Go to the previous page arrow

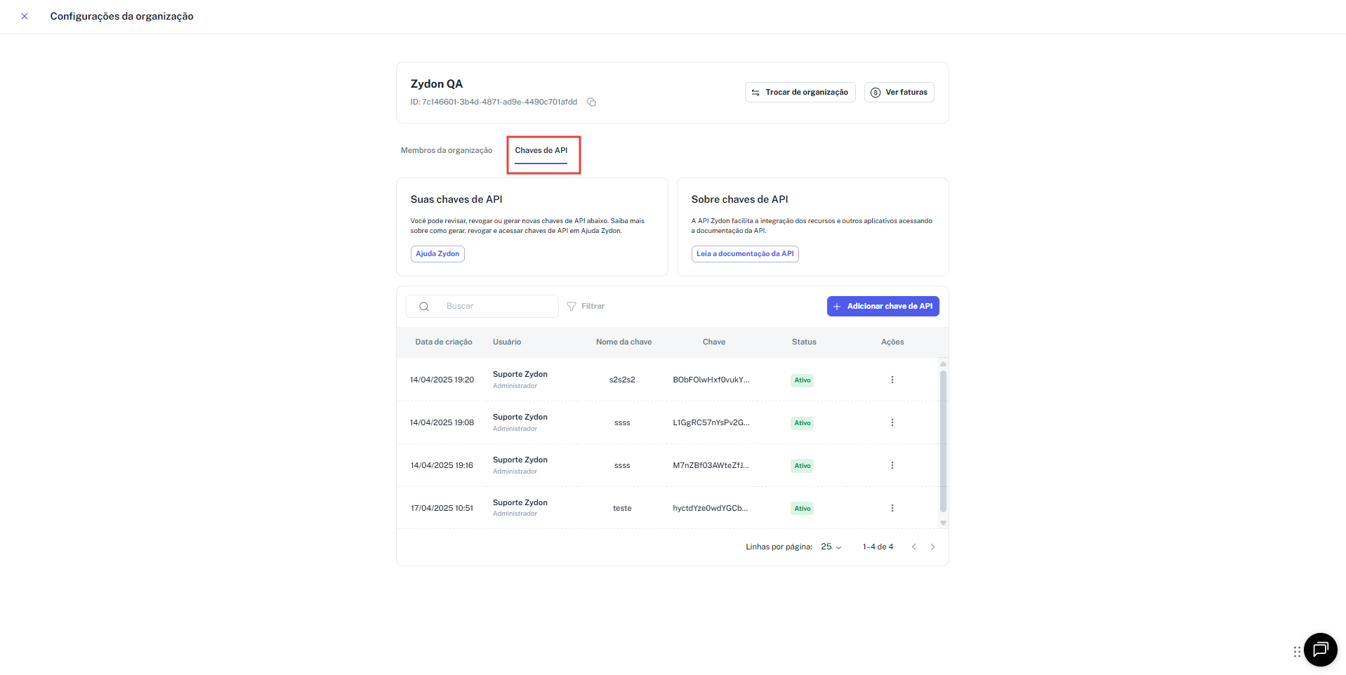pos(913,547)
